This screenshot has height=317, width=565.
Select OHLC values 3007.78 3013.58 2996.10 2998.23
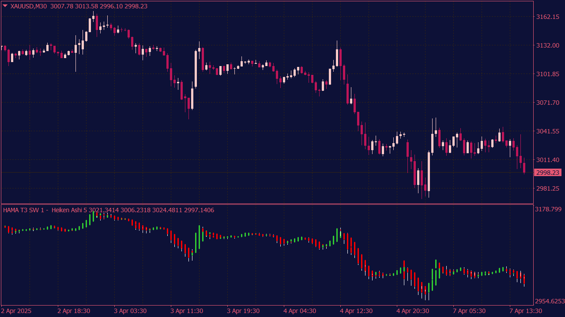coord(99,6)
